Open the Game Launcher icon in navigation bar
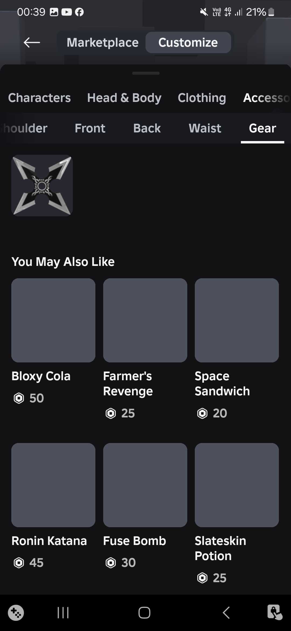 (x=16, y=613)
